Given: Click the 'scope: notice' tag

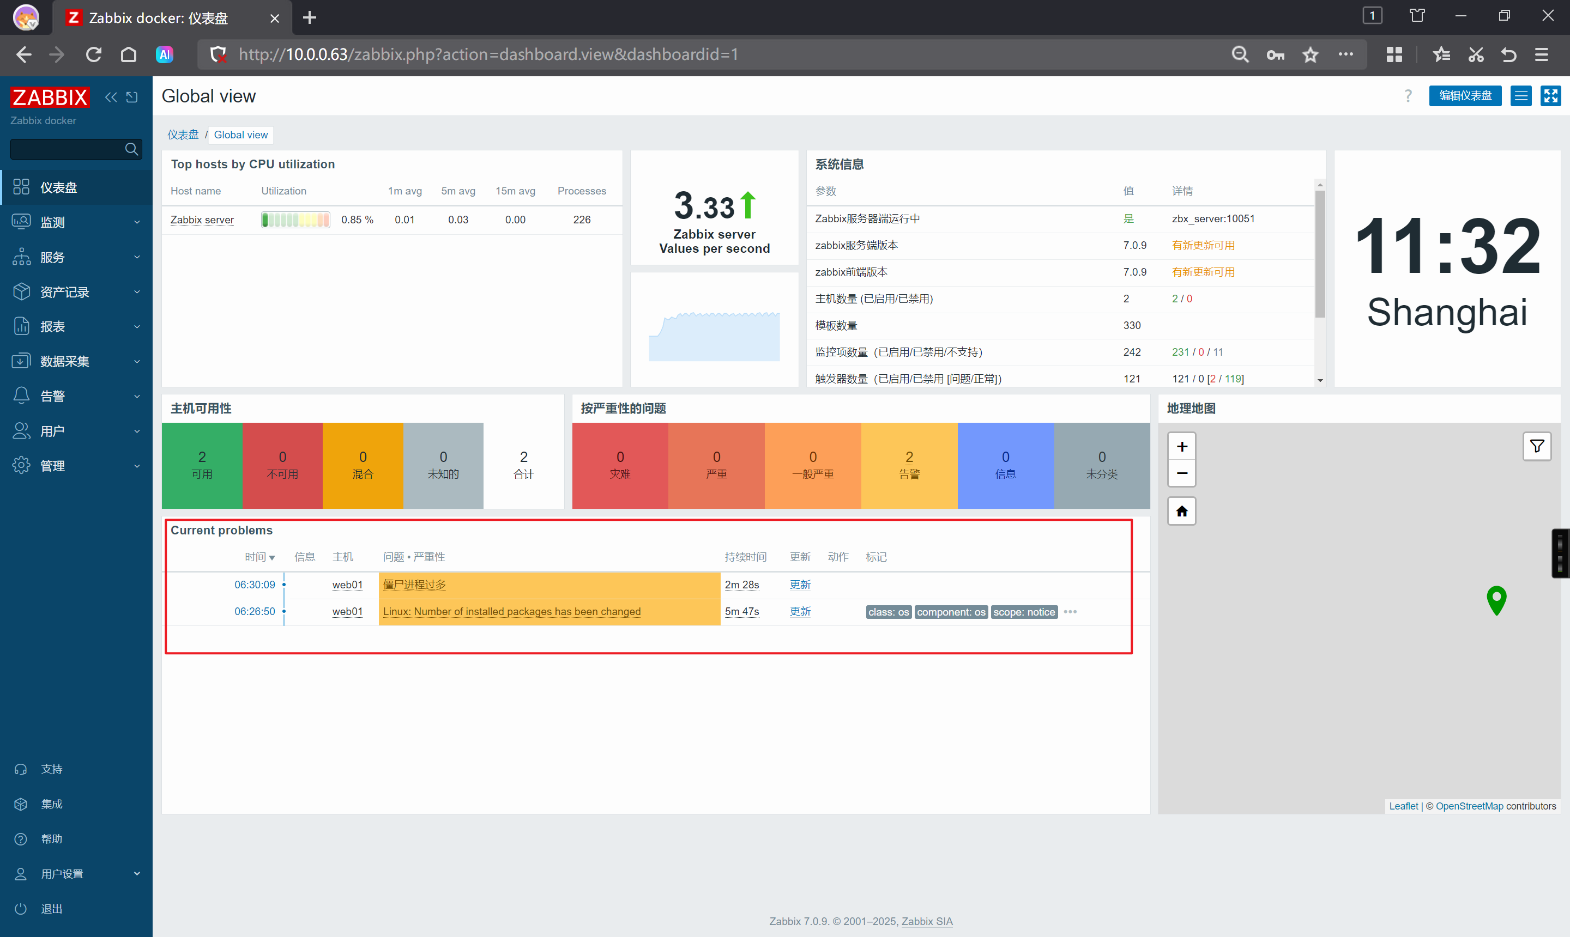Looking at the screenshot, I should (1024, 612).
